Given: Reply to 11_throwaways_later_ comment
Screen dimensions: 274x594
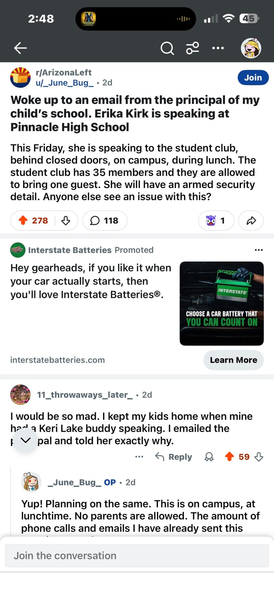Looking at the screenshot, I should tap(174, 457).
